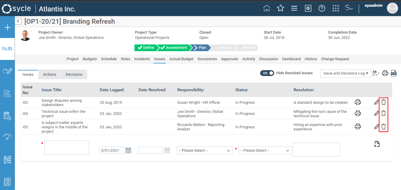
Task: Open the Change Request tab
Action: 335,59
